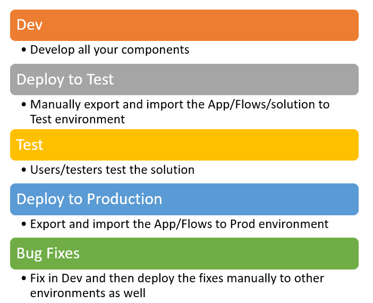Click bullet point before 'Manually export'

pos(24,105)
